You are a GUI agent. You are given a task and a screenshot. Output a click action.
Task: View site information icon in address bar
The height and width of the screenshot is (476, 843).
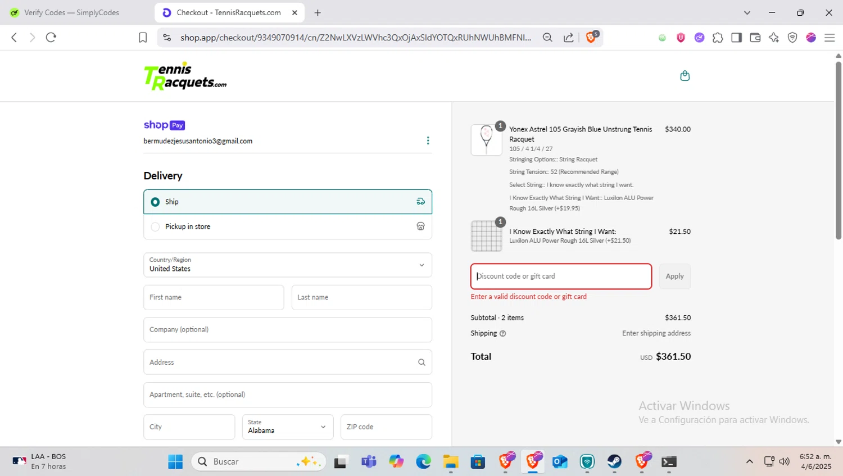point(167,38)
